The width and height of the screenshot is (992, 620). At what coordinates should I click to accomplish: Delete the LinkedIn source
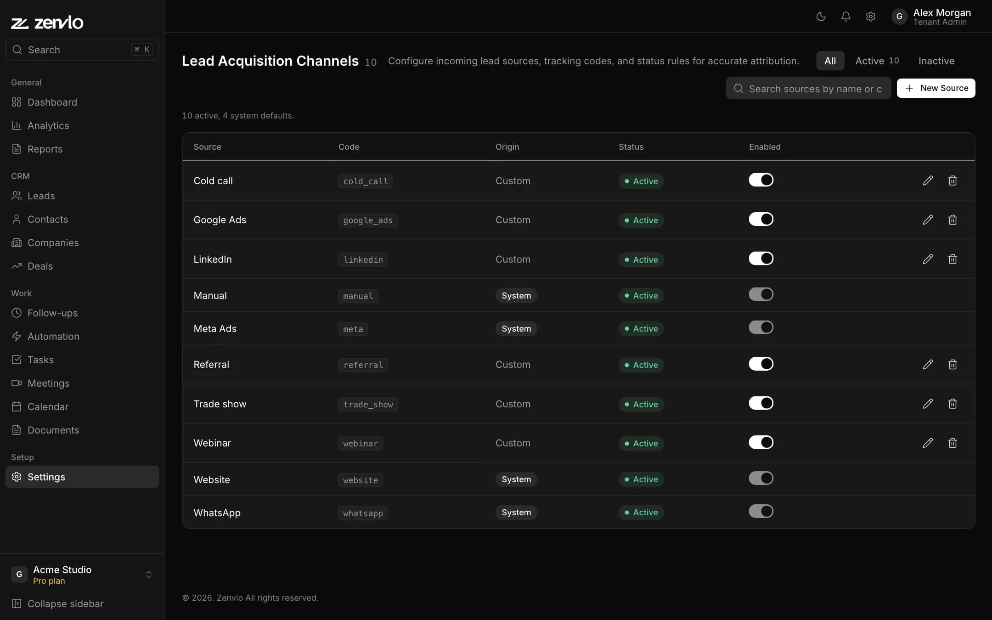click(x=953, y=259)
